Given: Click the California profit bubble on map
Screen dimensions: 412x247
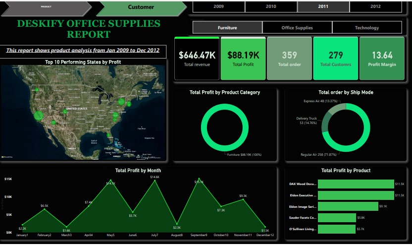Looking at the screenshot, I should 39,115.
